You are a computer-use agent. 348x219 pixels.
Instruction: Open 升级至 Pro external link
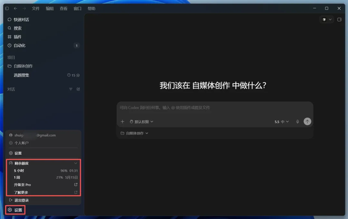76,185
